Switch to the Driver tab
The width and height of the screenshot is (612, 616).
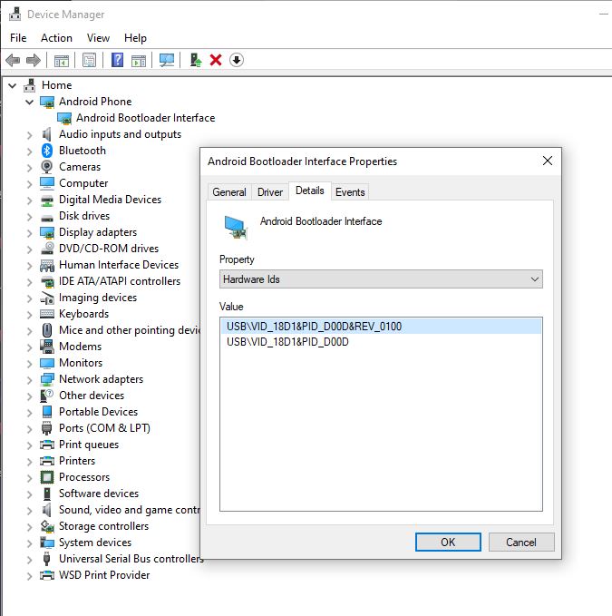click(x=270, y=192)
